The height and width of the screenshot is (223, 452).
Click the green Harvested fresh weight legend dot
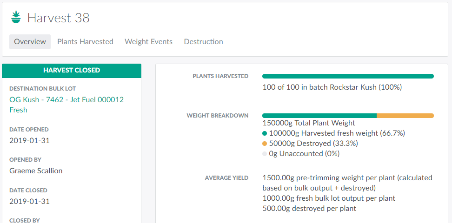pyautogui.click(x=265, y=133)
